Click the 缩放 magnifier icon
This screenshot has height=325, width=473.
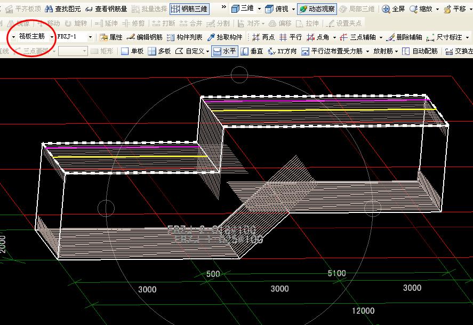(x=414, y=9)
